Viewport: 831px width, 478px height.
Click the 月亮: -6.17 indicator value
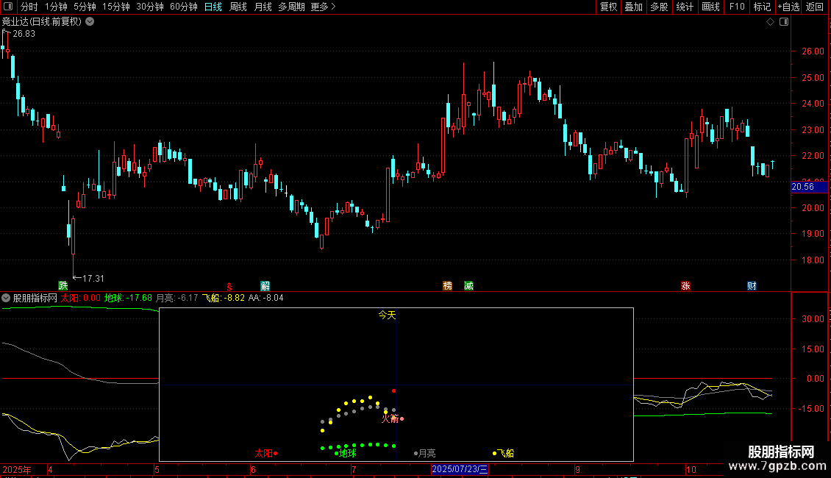pyautogui.click(x=177, y=298)
